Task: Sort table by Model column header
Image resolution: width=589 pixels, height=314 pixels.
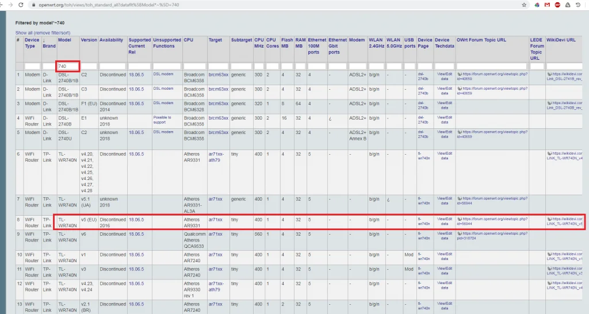Action: coord(64,40)
